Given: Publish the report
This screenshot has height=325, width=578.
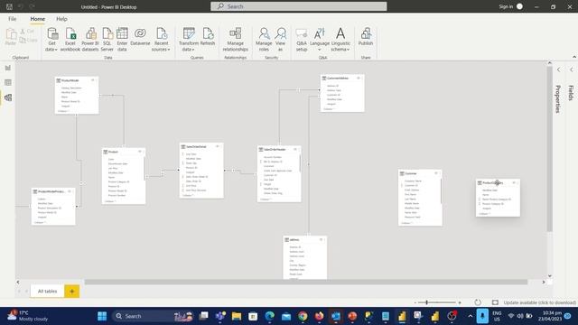Looking at the screenshot, I should (x=366, y=37).
